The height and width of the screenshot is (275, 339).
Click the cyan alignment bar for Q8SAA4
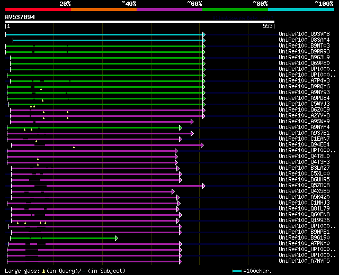[x=108, y=40]
